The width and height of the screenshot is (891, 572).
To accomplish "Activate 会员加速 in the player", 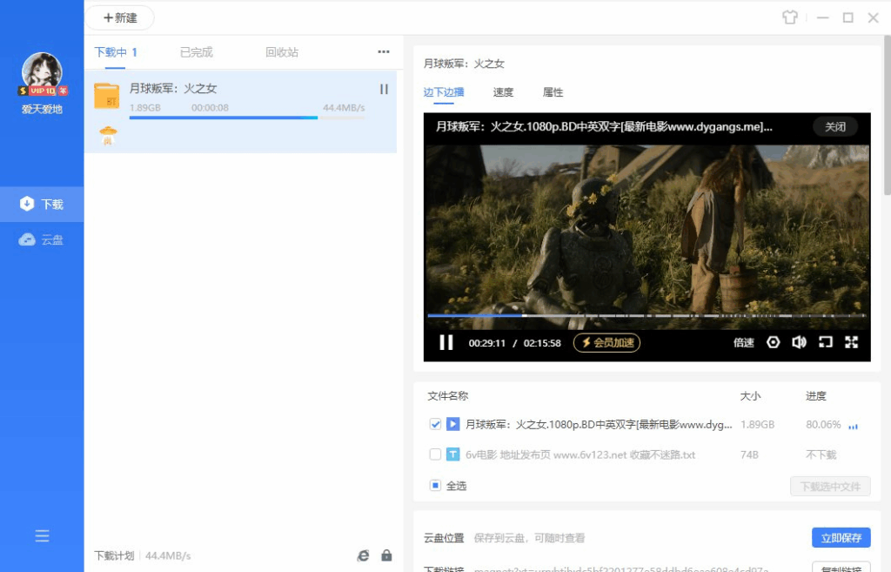I will [606, 343].
